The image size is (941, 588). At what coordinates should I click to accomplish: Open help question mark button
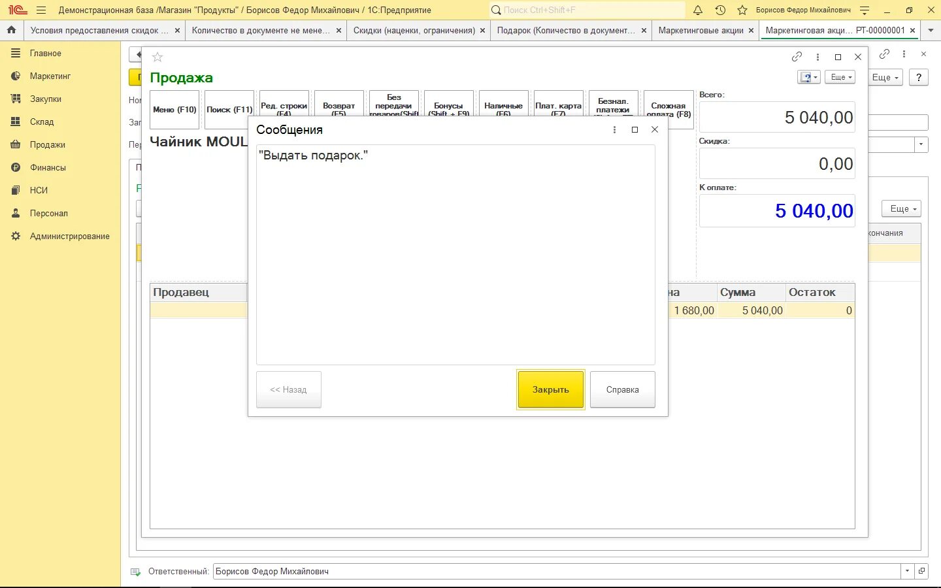(919, 77)
